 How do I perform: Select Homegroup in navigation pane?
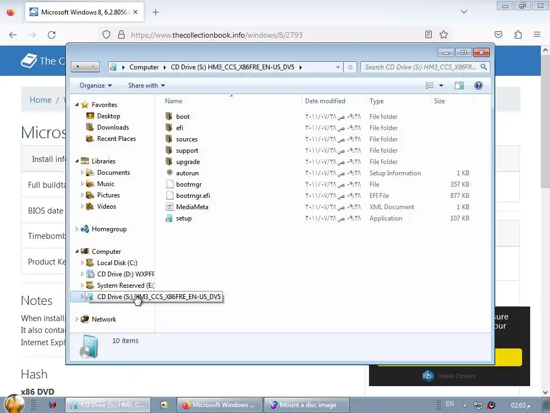point(109,229)
